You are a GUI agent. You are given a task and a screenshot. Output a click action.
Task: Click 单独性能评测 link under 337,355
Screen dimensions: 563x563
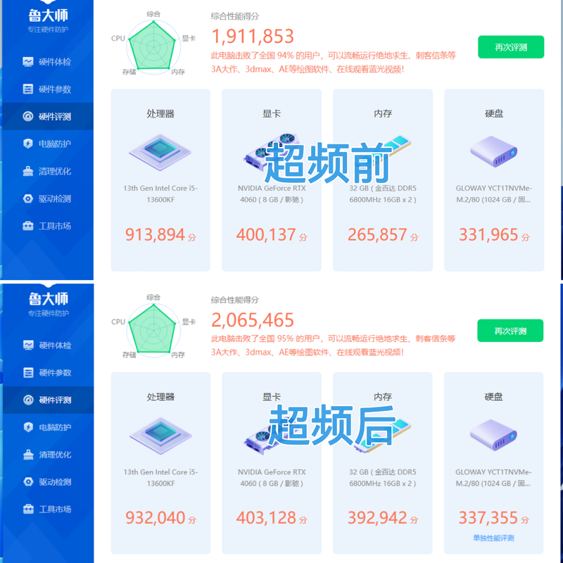click(x=493, y=538)
